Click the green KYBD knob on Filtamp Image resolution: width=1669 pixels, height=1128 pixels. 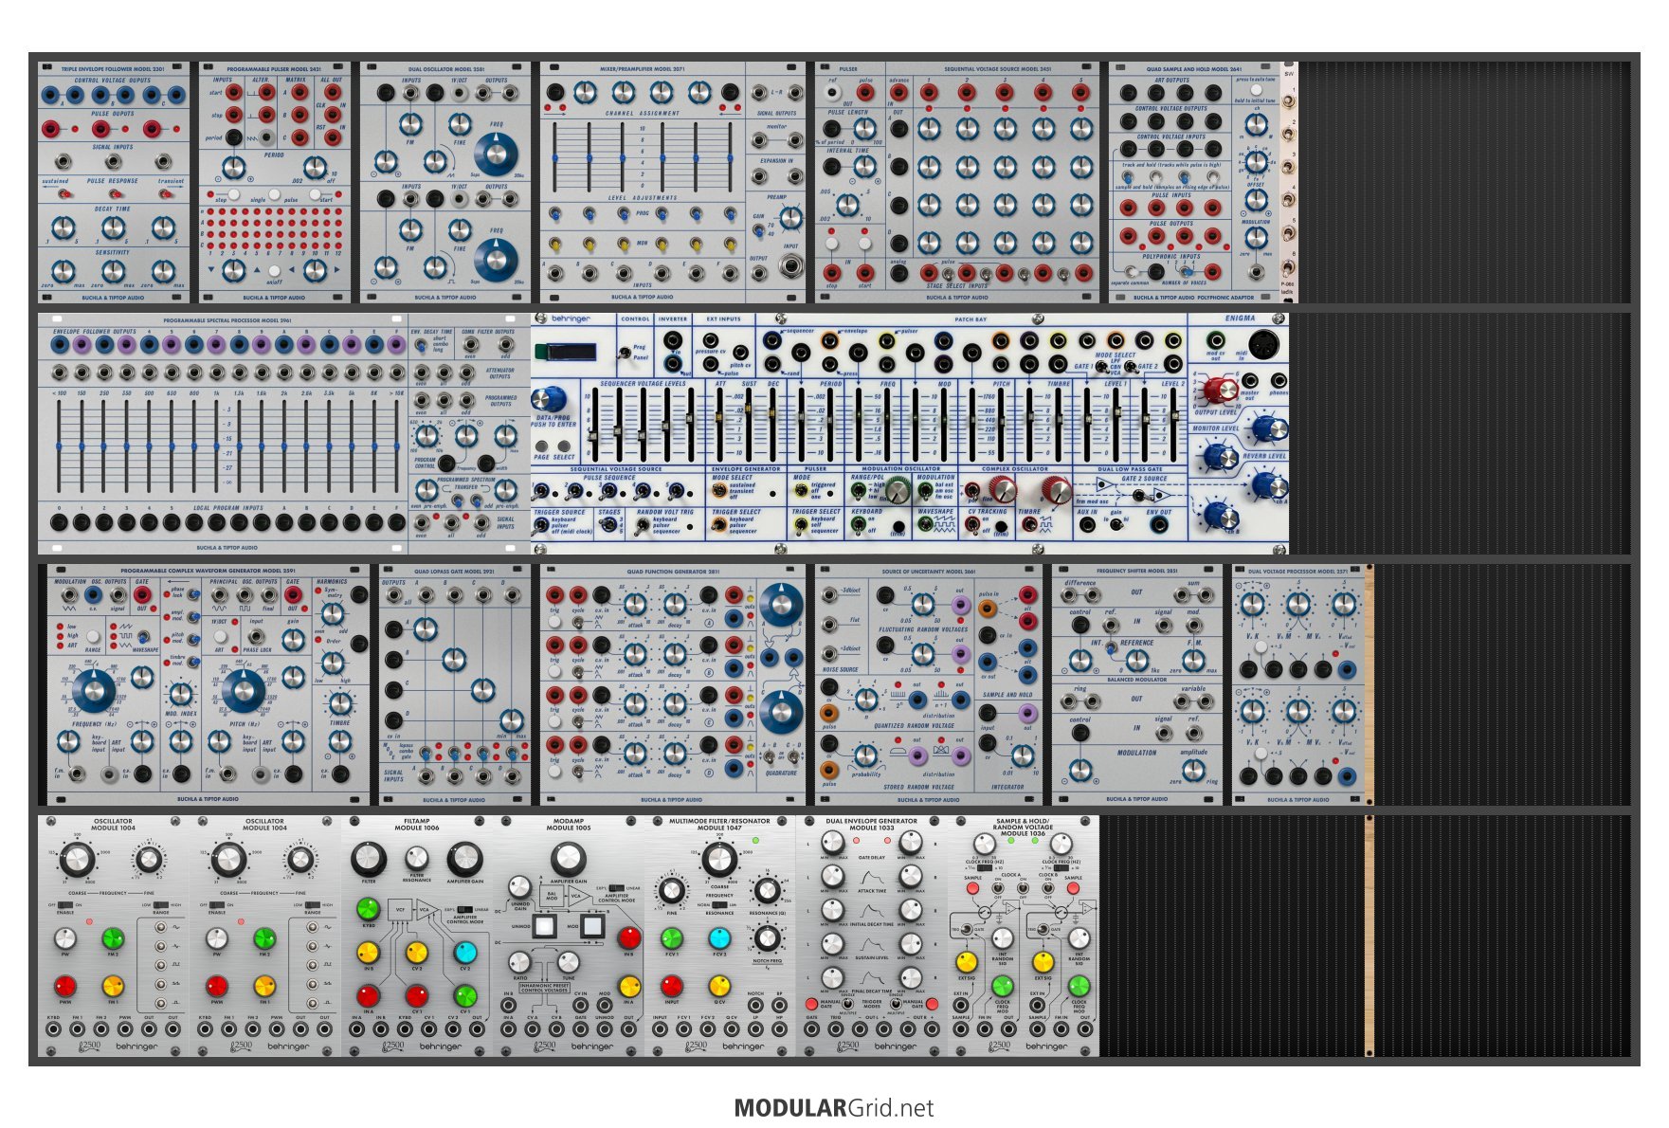[368, 910]
